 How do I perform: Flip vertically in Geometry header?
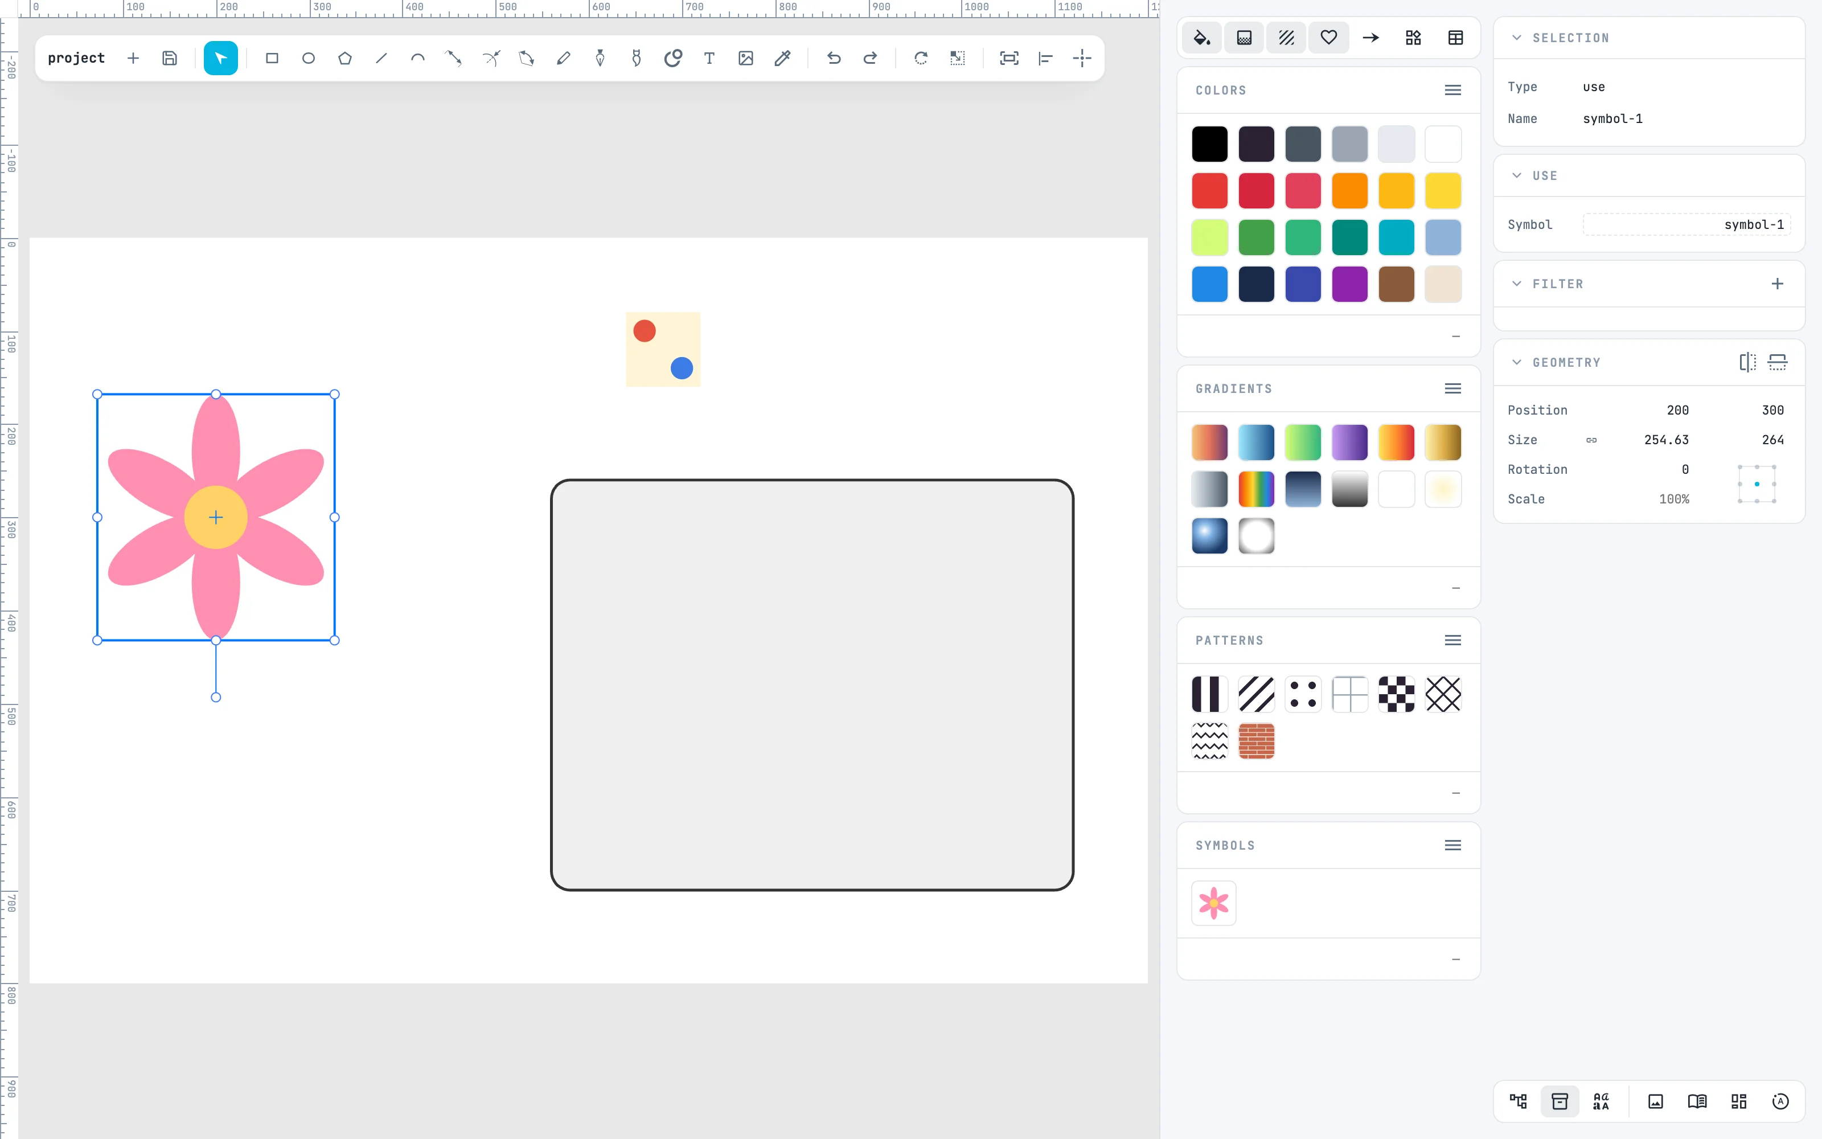point(1777,362)
